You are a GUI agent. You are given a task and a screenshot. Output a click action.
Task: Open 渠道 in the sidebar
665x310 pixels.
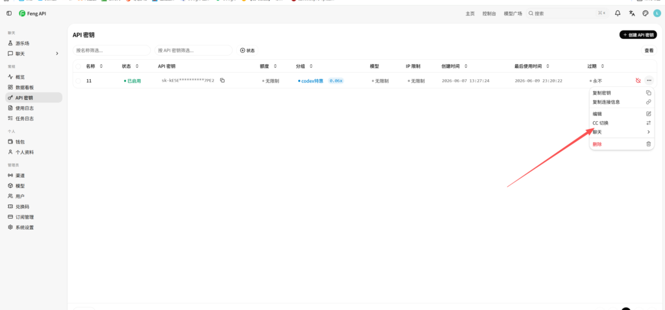click(x=34, y=175)
